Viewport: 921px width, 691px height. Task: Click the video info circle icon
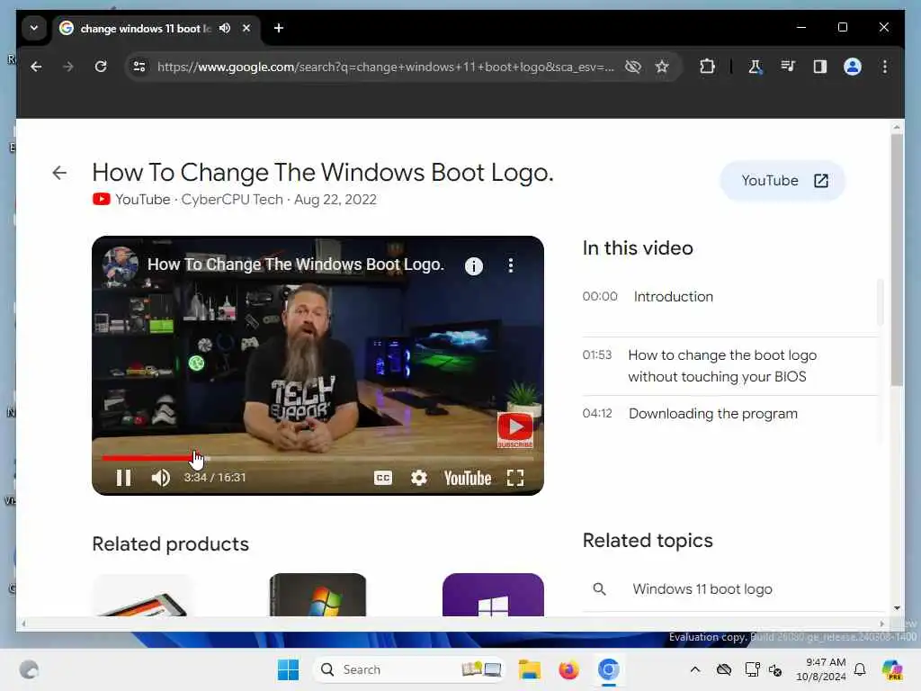(474, 266)
